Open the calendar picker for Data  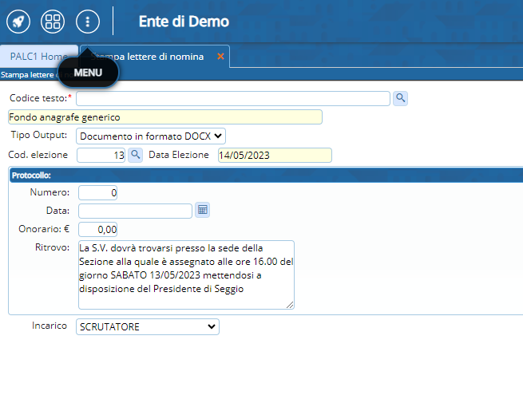click(203, 211)
